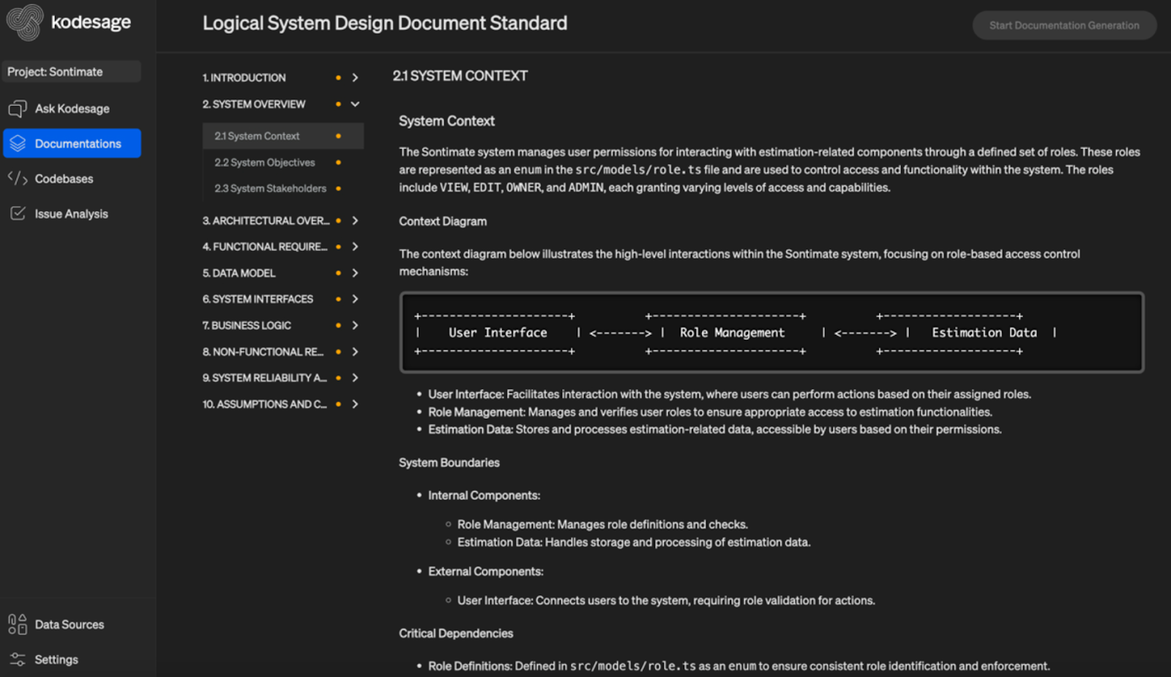Open the Ask Kodesage chat icon
1171x677 pixels.
(18, 108)
